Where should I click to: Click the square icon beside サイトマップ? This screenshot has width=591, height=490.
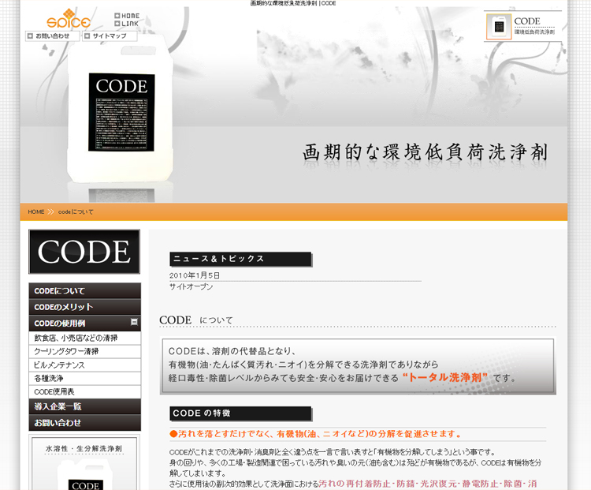(87, 36)
